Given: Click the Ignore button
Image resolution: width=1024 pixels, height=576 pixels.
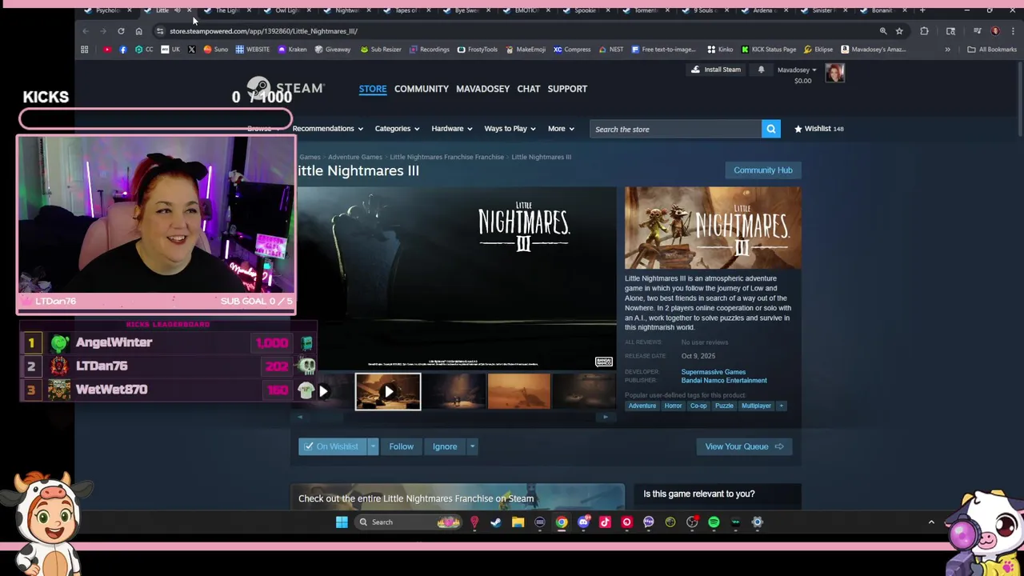Looking at the screenshot, I should click(x=445, y=446).
